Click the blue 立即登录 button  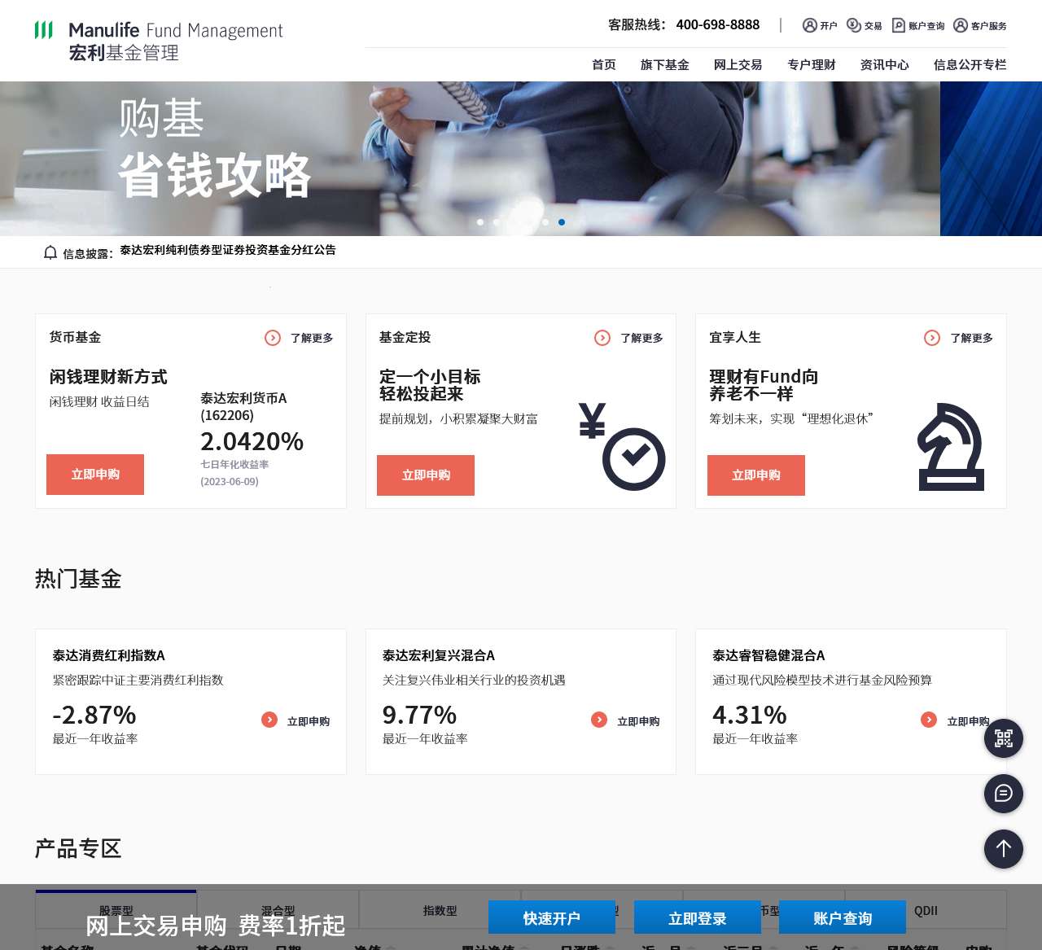coord(698,917)
